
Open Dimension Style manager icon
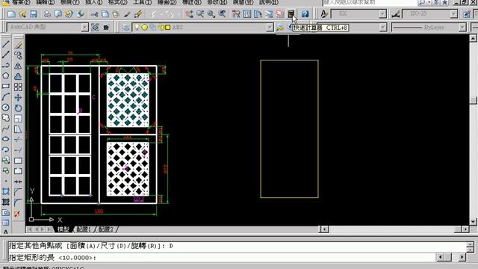coord(396,13)
